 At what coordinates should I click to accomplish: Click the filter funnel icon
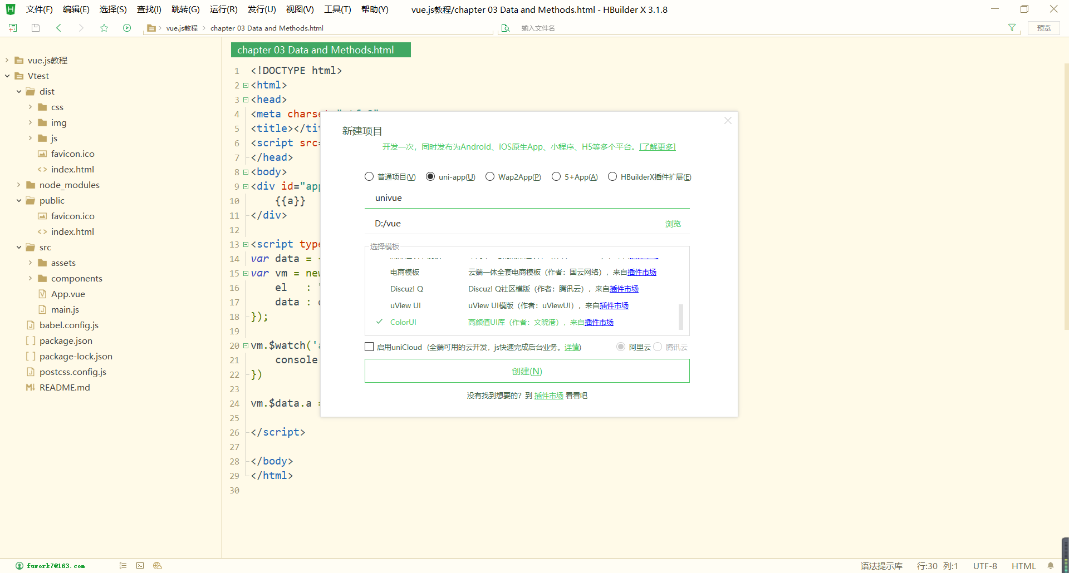[x=1012, y=28]
